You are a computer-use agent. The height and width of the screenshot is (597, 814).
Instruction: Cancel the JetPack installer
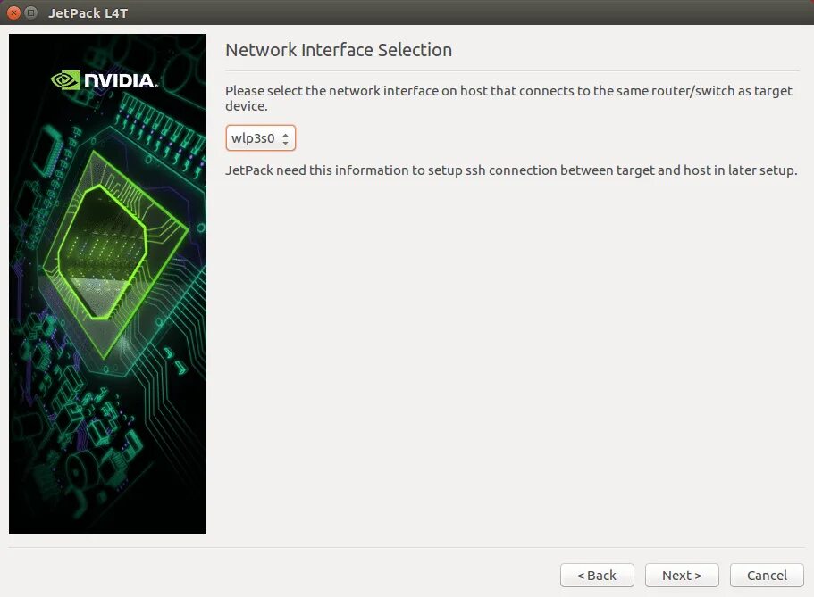pos(767,576)
